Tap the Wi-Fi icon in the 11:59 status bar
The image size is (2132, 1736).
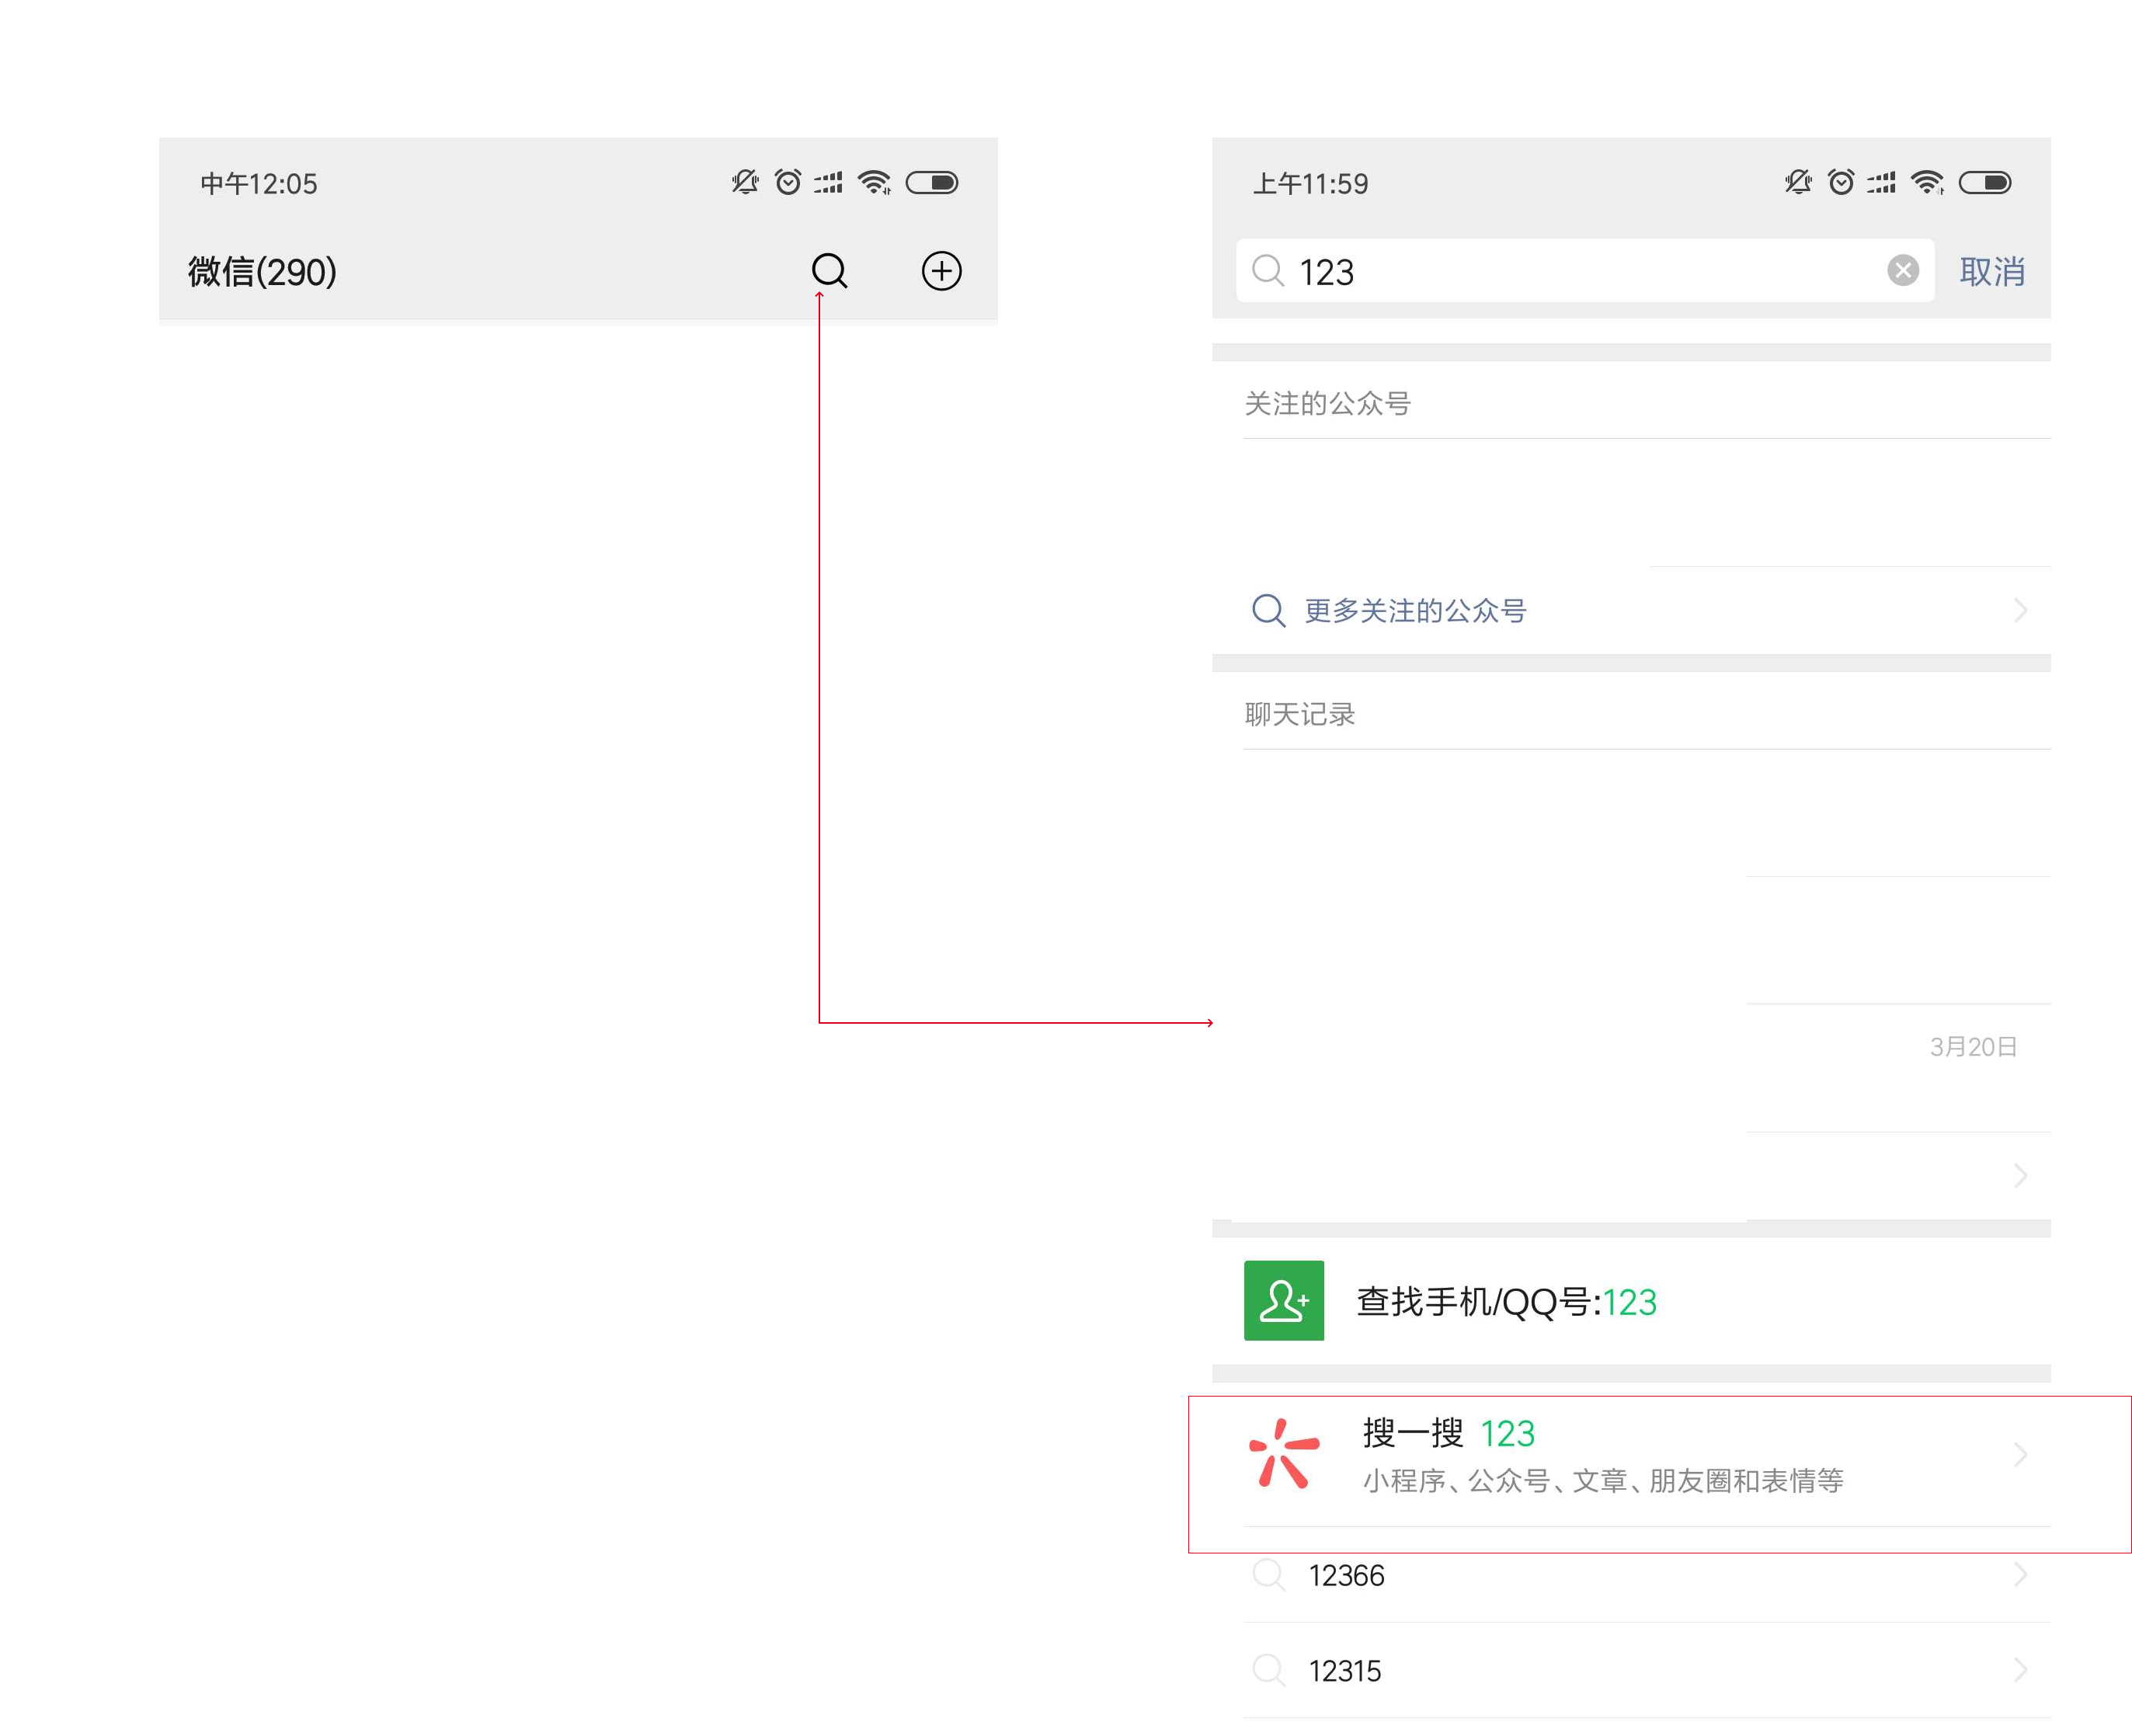click(x=1927, y=182)
